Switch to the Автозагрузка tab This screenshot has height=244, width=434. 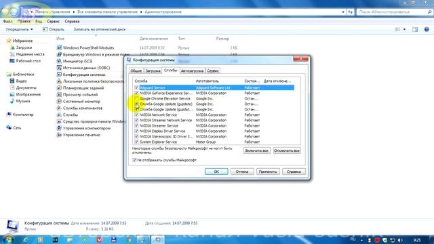click(x=192, y=70)
